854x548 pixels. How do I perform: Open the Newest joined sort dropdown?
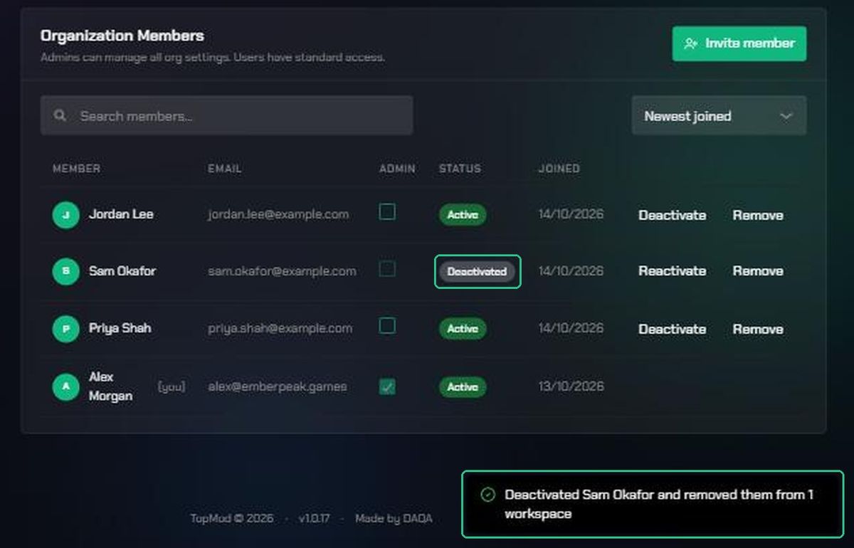[719, 115]
